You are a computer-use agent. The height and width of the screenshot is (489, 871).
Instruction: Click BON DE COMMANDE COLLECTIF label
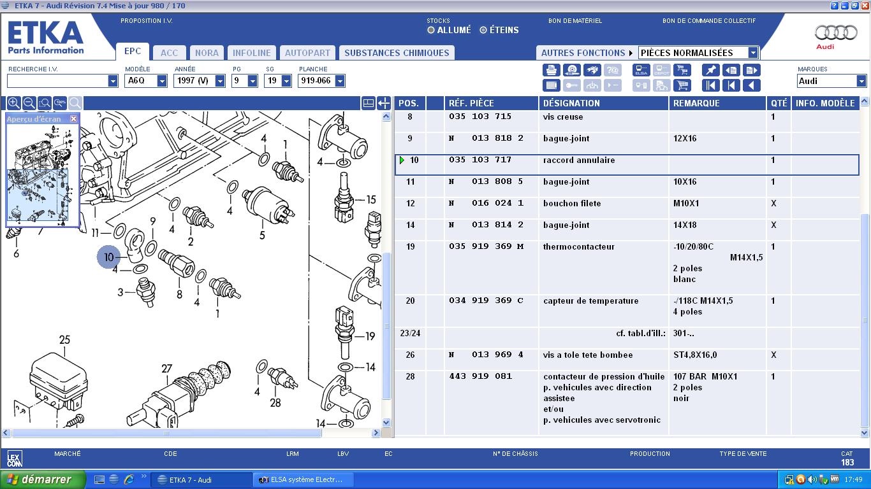click(x=709, y=21)
